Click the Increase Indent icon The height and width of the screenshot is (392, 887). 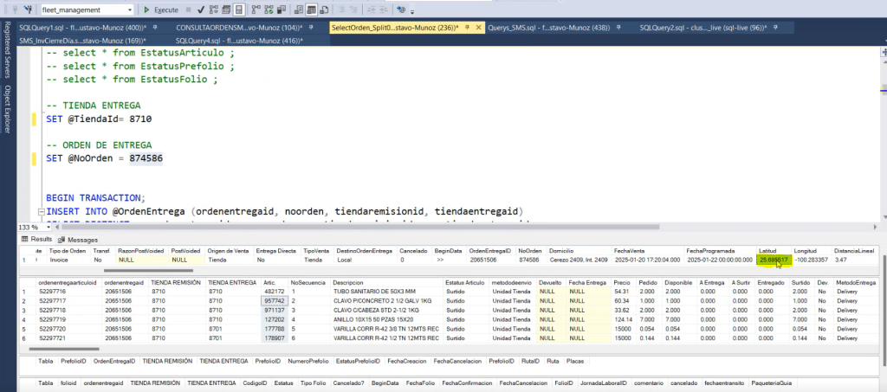[x=383, y=10]
